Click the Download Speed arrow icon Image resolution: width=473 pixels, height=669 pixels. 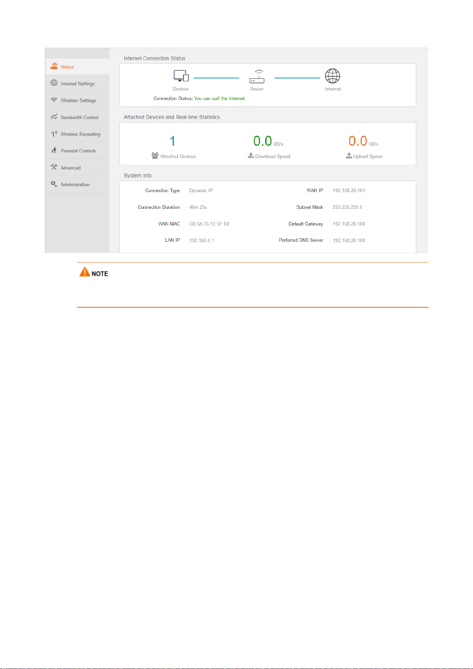251,155
